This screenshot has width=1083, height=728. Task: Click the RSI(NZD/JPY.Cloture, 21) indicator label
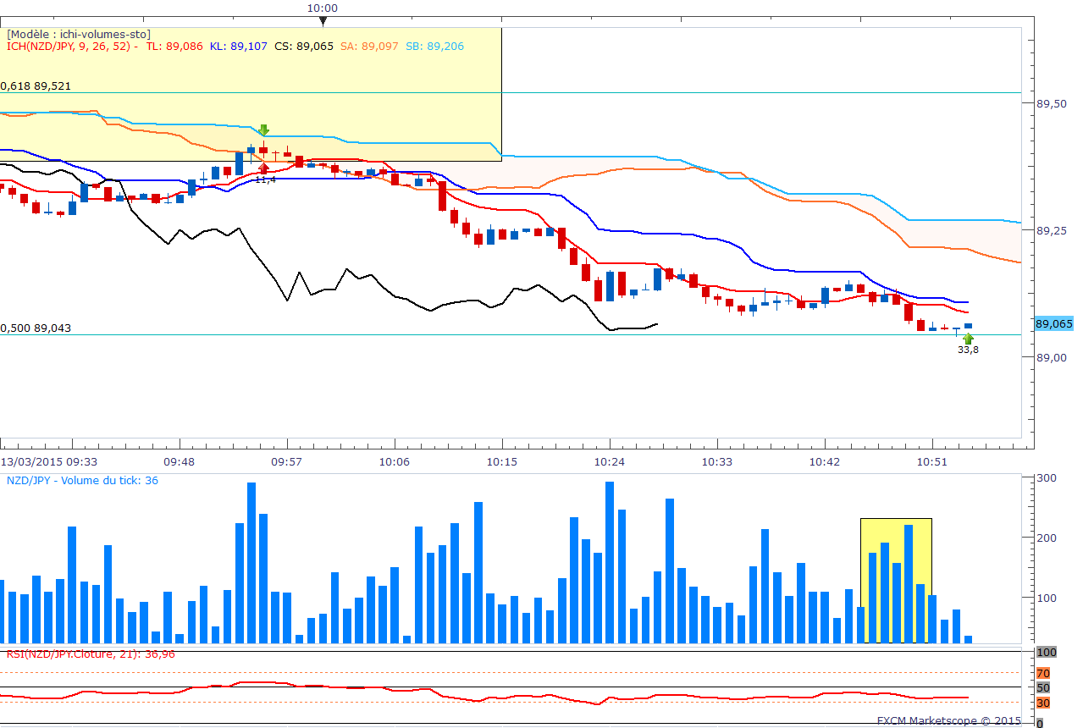(x=91, y=654)
